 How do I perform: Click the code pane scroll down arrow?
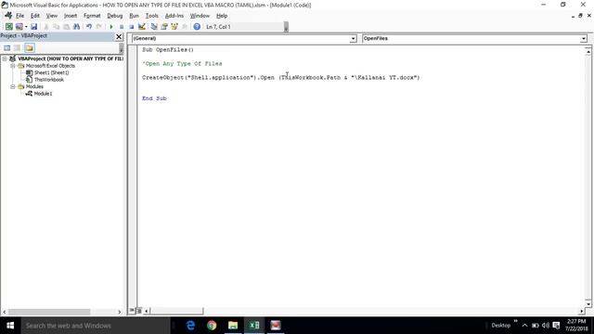(x=588, y=303)
